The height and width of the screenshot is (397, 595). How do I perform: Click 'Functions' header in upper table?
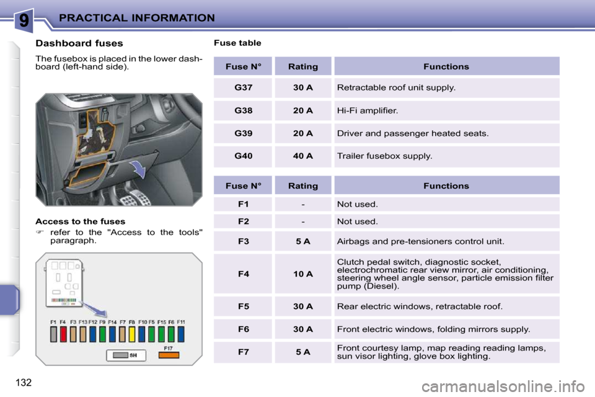click(x=447, y=66)
